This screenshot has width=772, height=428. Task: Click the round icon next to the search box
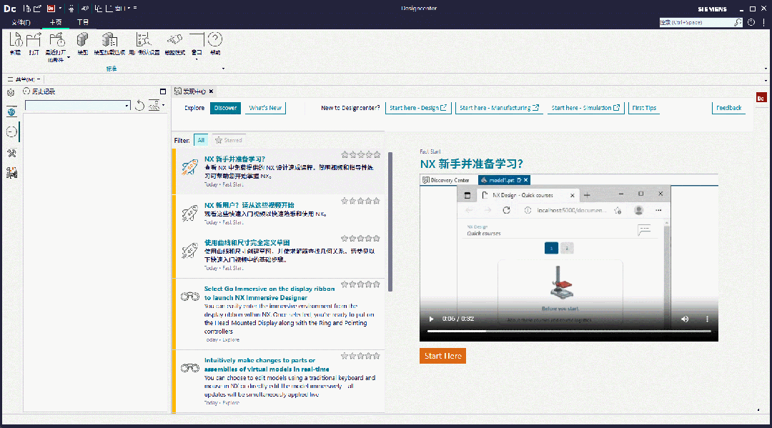click(x=751, y=22)
